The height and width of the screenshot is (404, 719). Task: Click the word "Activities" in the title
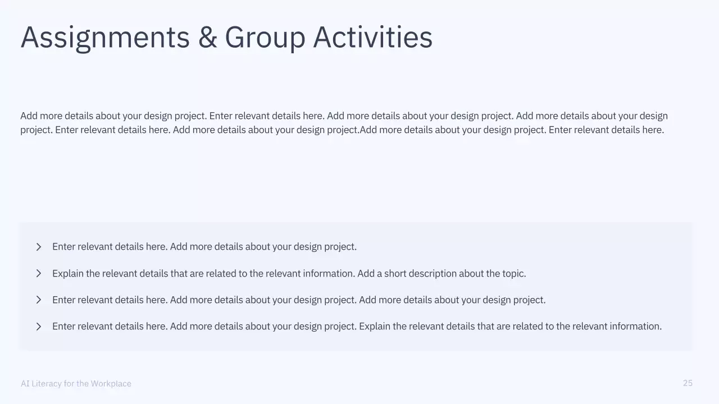pos(372,38)
